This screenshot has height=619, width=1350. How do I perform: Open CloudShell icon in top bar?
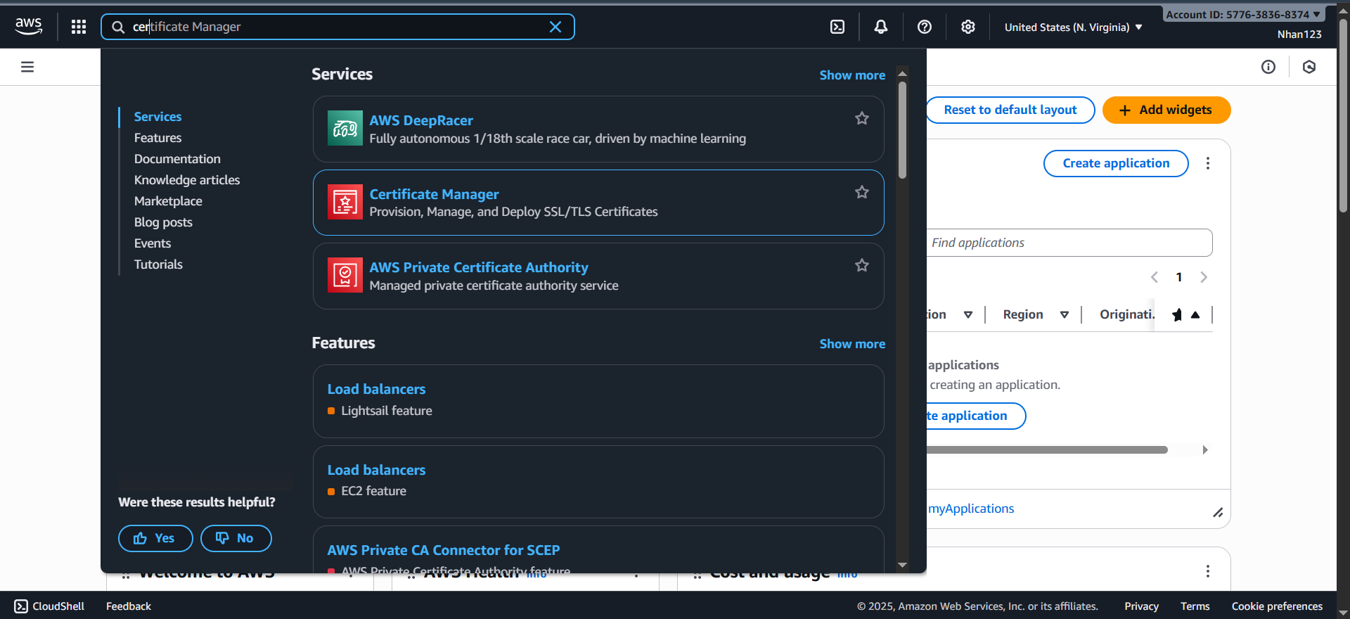click(x=837, y=27)
